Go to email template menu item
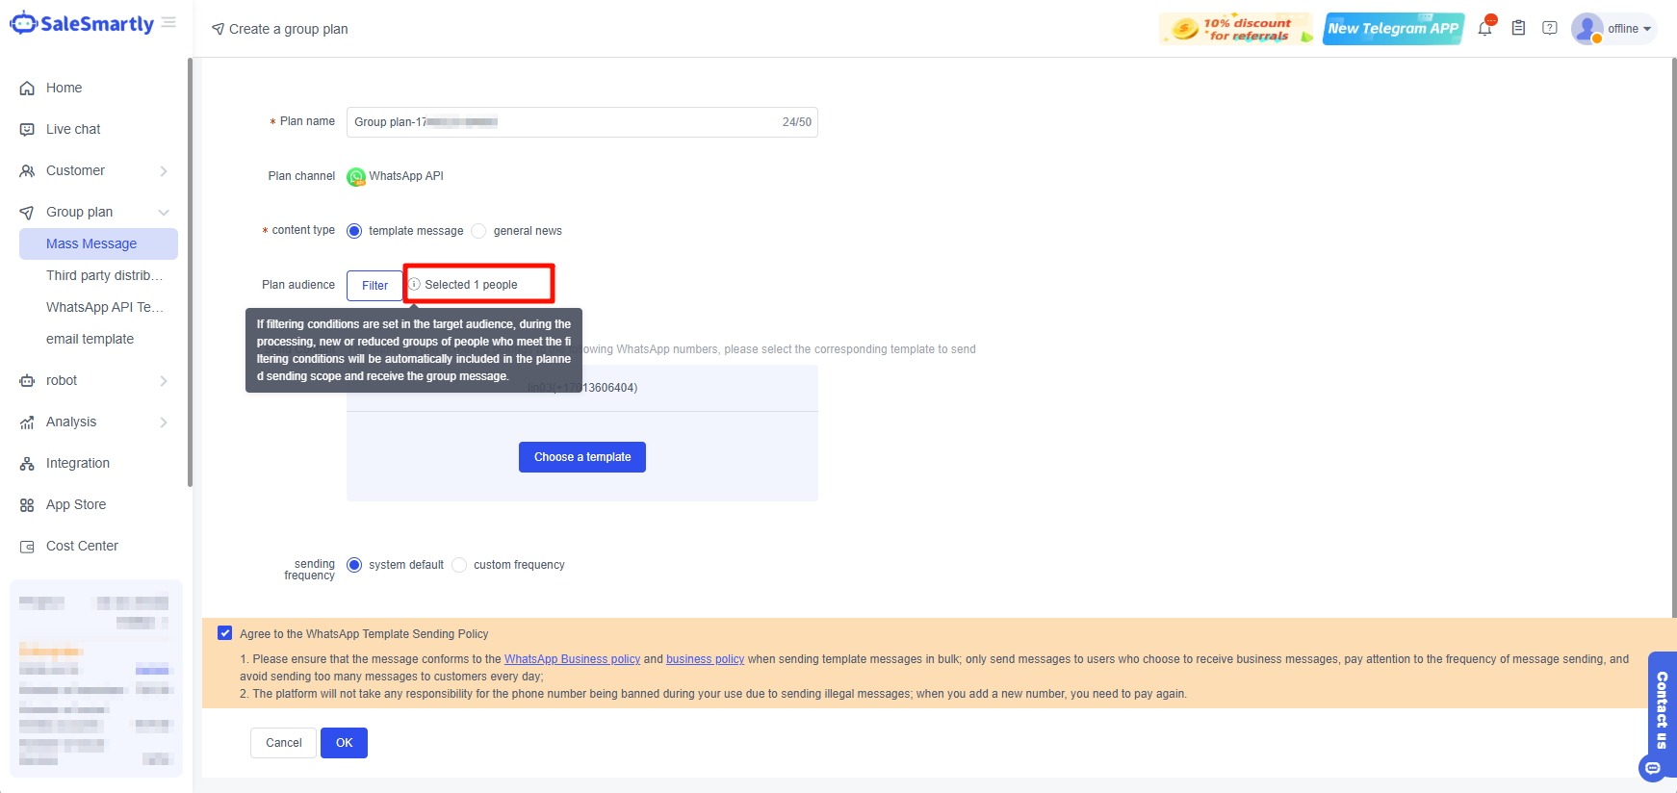Viewport: 1677px width, 793px height. pyautogui.click(x=90, y=339)
